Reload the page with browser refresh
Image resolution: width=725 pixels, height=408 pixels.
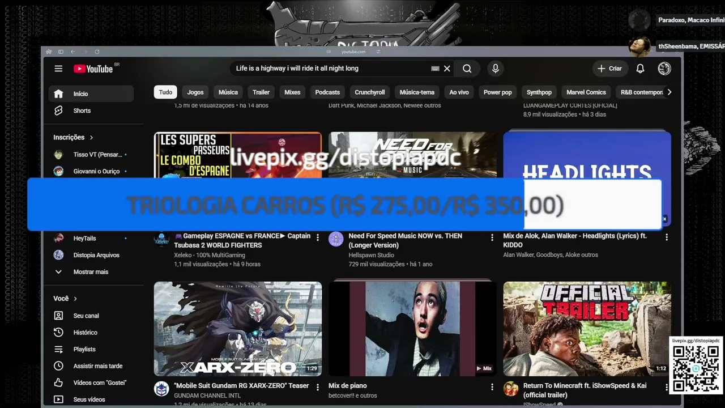point(97,52)
